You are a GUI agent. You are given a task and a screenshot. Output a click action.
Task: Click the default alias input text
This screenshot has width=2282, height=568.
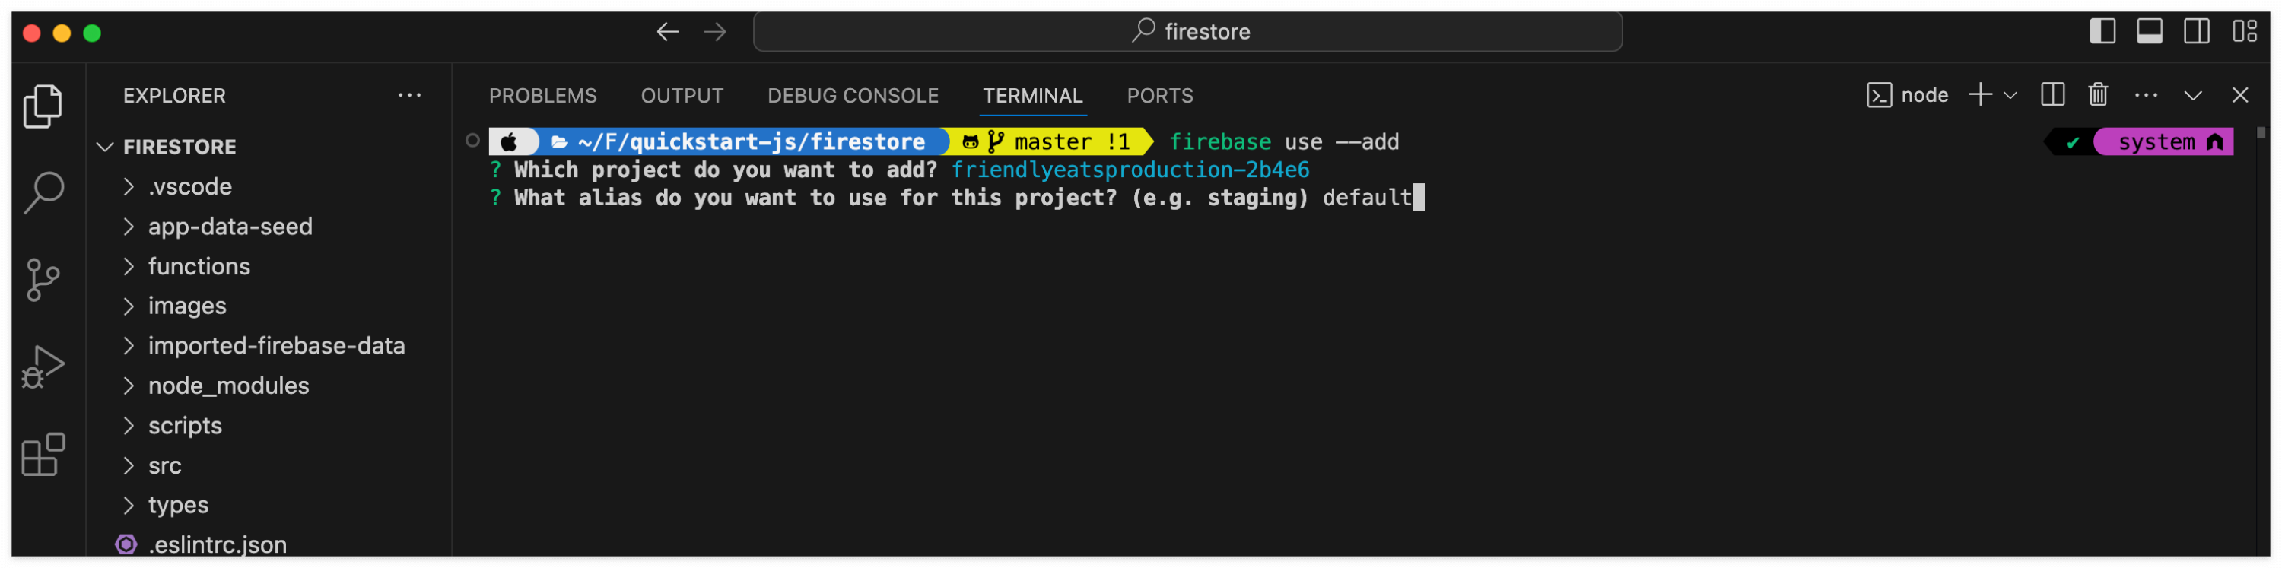click(1366, 198)
